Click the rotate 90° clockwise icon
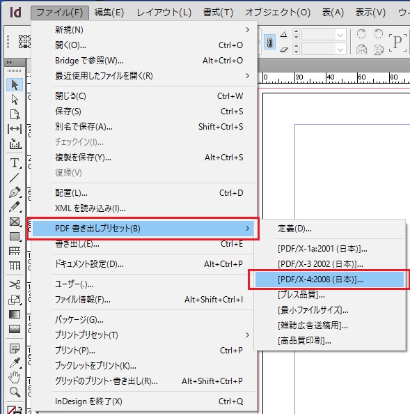This screenshot has width=410, height=414. (361, 34)
